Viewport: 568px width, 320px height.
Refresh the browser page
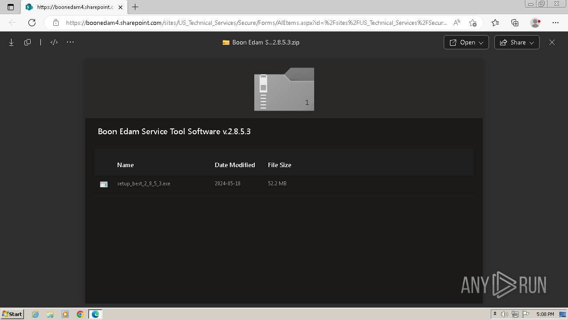click(x=32, y=23)
